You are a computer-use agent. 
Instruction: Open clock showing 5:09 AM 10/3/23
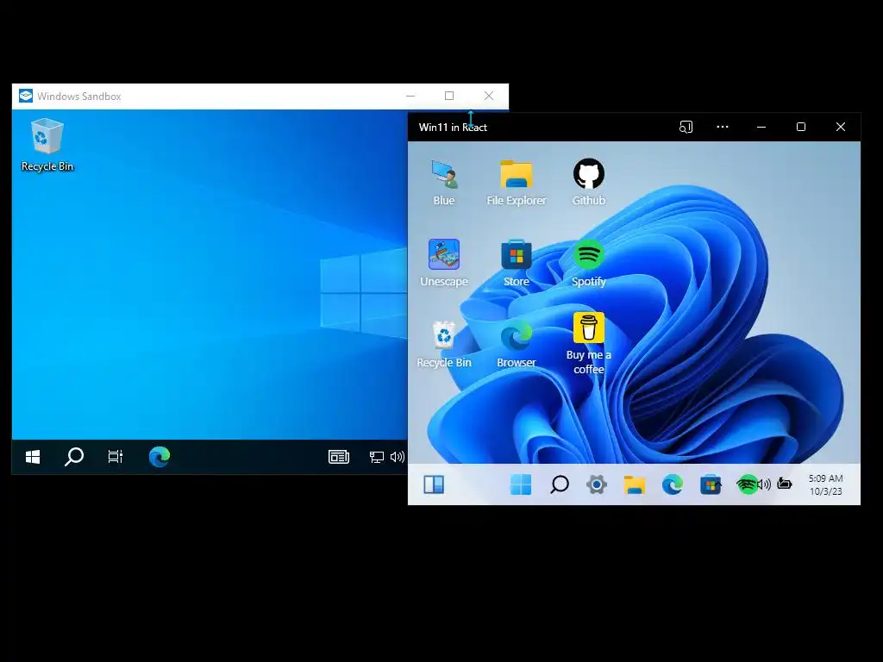825,484
